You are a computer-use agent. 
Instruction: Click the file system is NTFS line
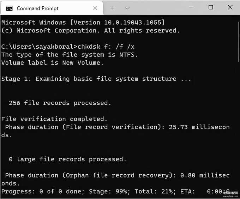[70, 55]
